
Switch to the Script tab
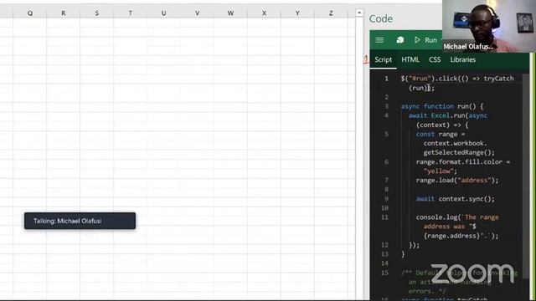383,59
